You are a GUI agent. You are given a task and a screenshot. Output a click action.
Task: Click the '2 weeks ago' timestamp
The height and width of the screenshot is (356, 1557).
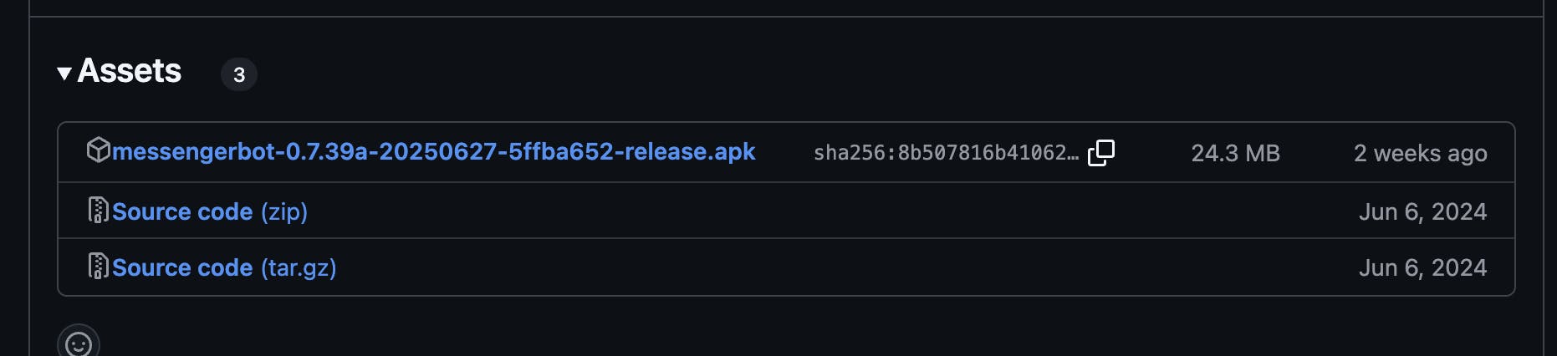1420,153
